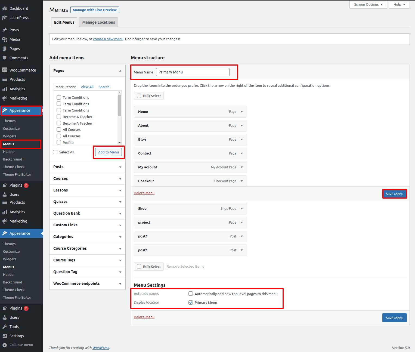Expand the Home menu item options
415x352 pixels.
tap(241, 112)
